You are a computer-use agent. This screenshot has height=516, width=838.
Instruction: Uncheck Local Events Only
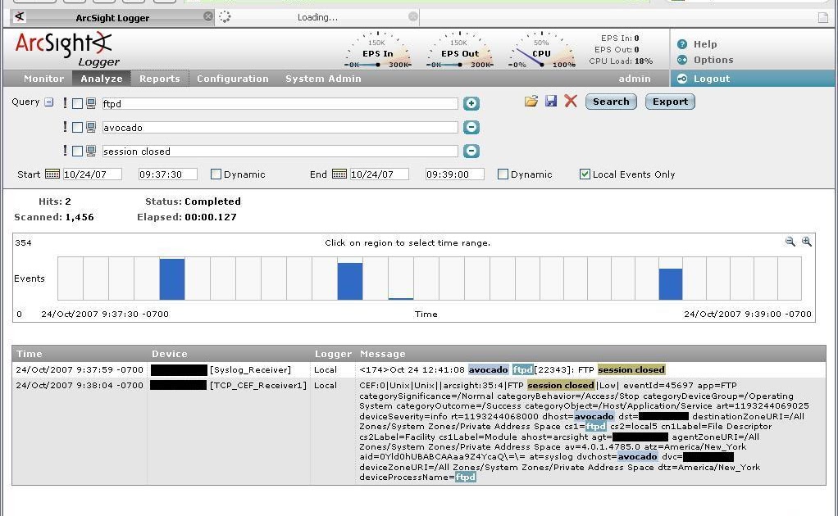tap(585, 174)
